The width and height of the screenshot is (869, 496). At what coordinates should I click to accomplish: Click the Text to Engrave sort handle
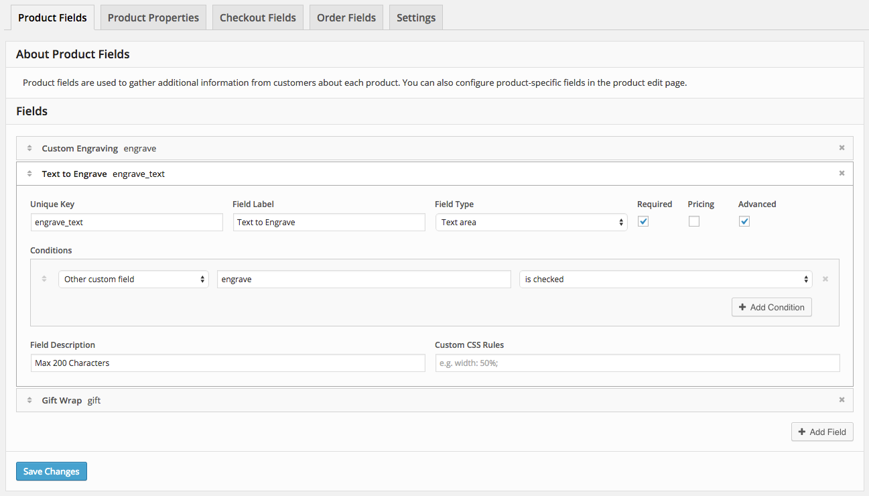coord(29,174)
